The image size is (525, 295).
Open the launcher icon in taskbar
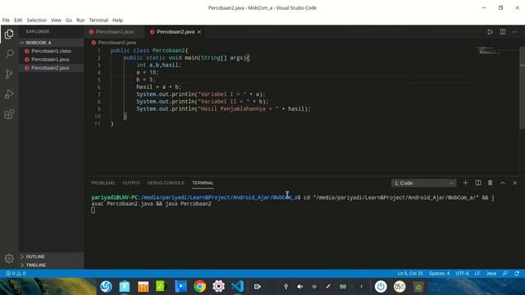pos(106,287)
